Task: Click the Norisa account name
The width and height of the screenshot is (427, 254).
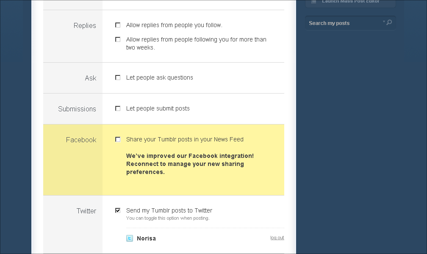Action: [146, 238]
